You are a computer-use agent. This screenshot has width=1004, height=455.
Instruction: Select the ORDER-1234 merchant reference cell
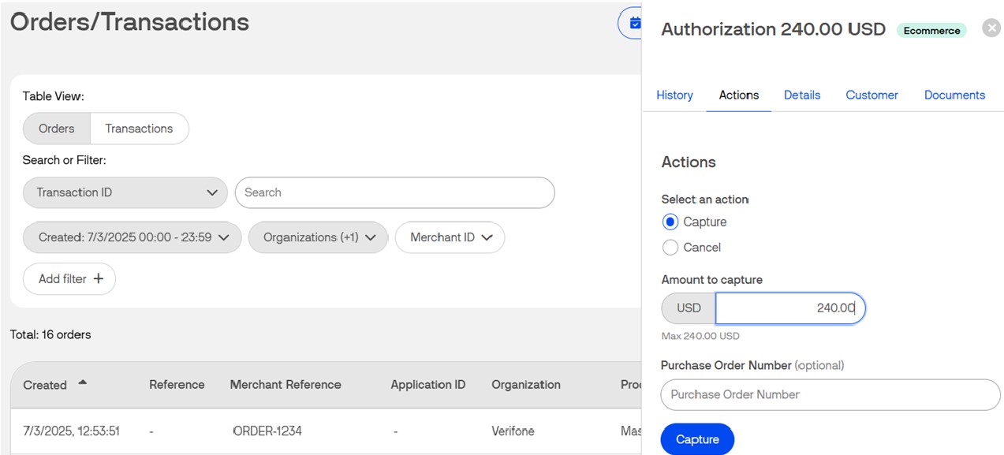point(267,431)
